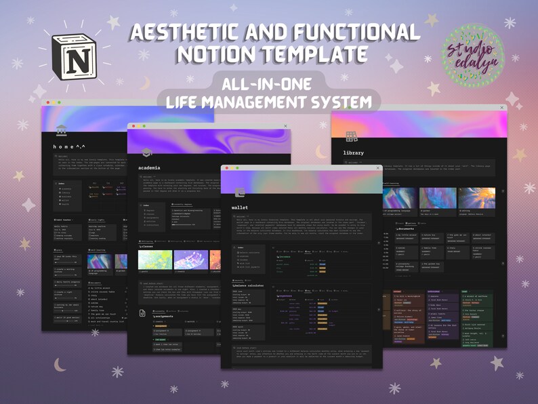Check first checkbox in morning routine card

(90, 233)
